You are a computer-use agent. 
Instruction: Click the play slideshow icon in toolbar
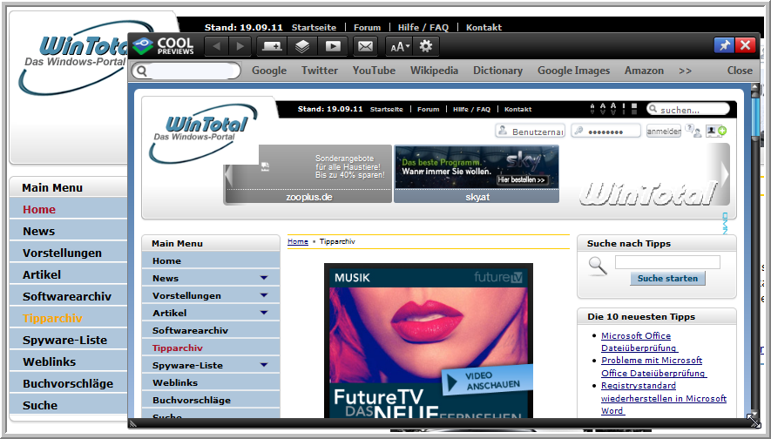(333, 47)
